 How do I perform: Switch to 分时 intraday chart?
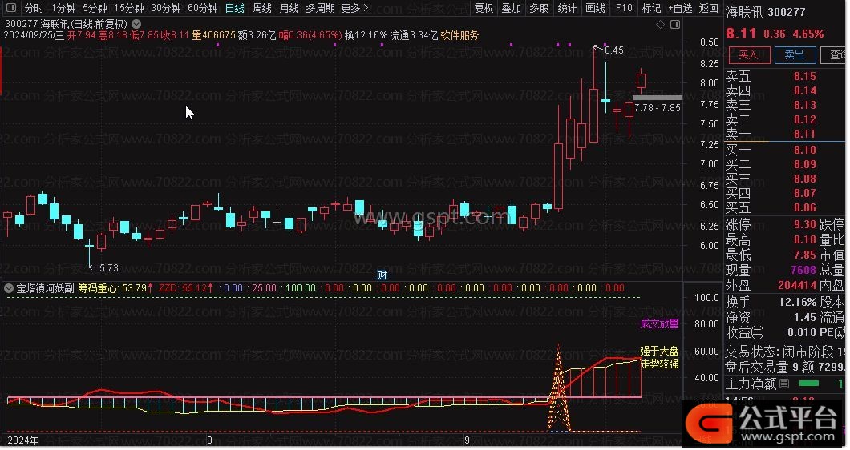point(34,8)
